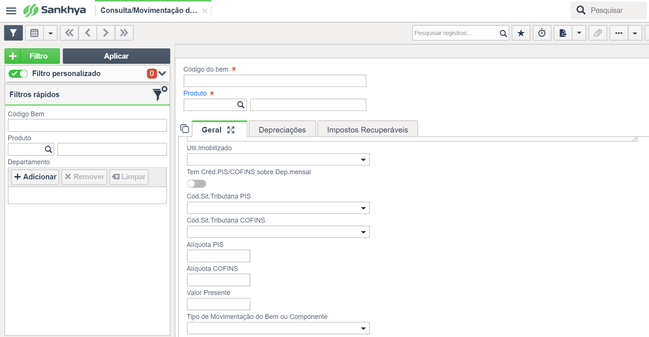The width and height of the screenshot is (649, 337).
Task: Switch to grid view mode
Action: [34, 33]
